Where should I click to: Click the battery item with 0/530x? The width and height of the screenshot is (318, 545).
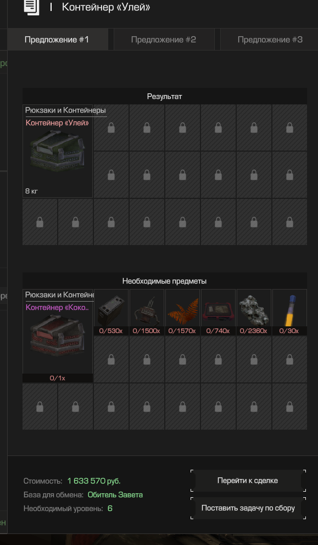(111, 312)
